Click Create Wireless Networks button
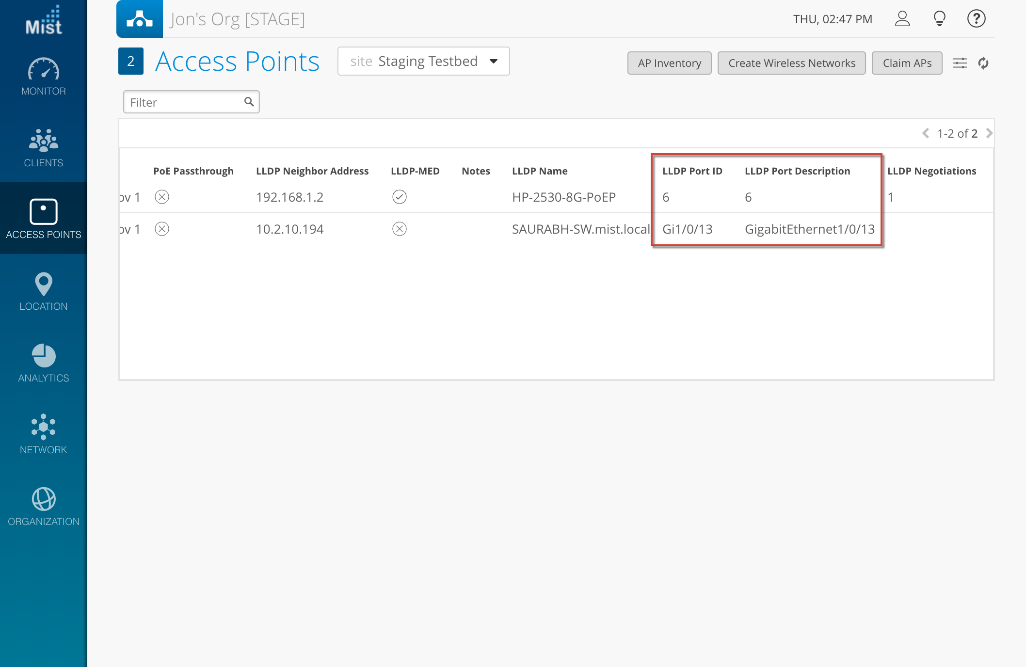The image size is (1026, 667). [791, 63]
